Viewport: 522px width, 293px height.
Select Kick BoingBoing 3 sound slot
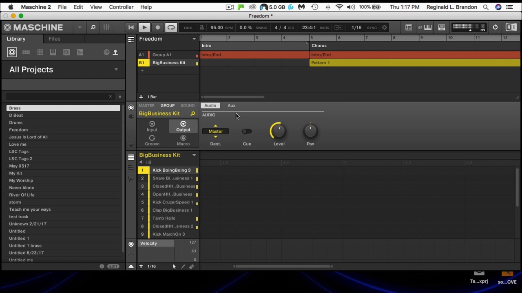(168, 170)
